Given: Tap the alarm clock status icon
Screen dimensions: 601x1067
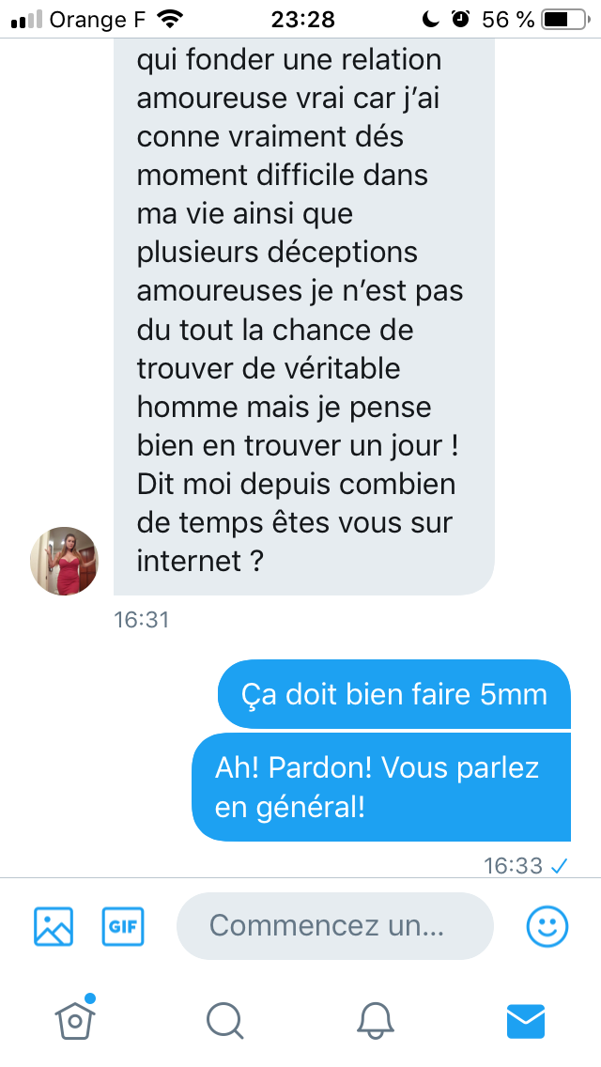Looking at the screenshot, I should 461,19.
